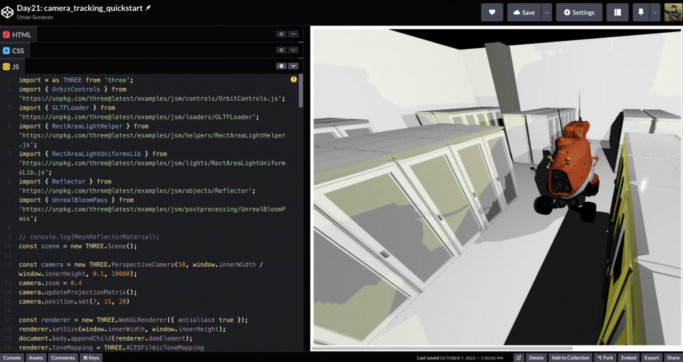Select the JS editor tab

[x=12, y=67]
